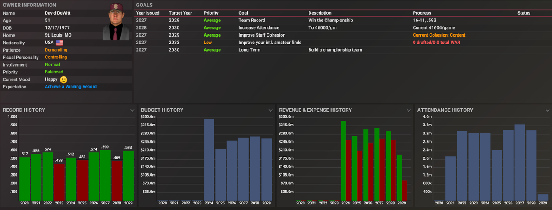Click 'Low' priority on intl. amateur goal
The image size is (552, 210).
click(208, 43)
